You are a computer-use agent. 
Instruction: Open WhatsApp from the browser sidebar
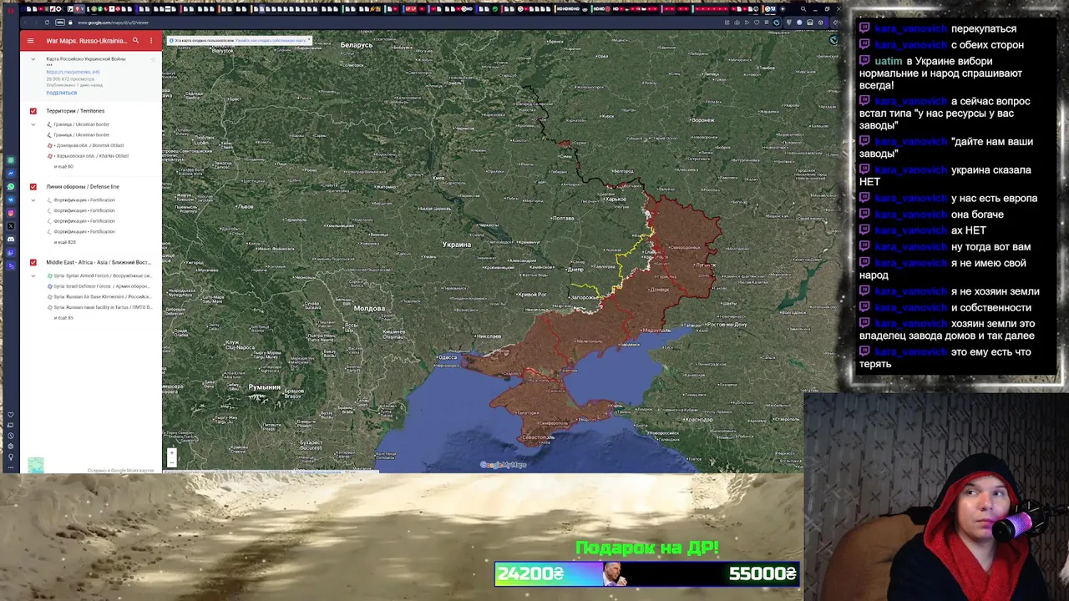pyautogui.click(x=11, y=186)
